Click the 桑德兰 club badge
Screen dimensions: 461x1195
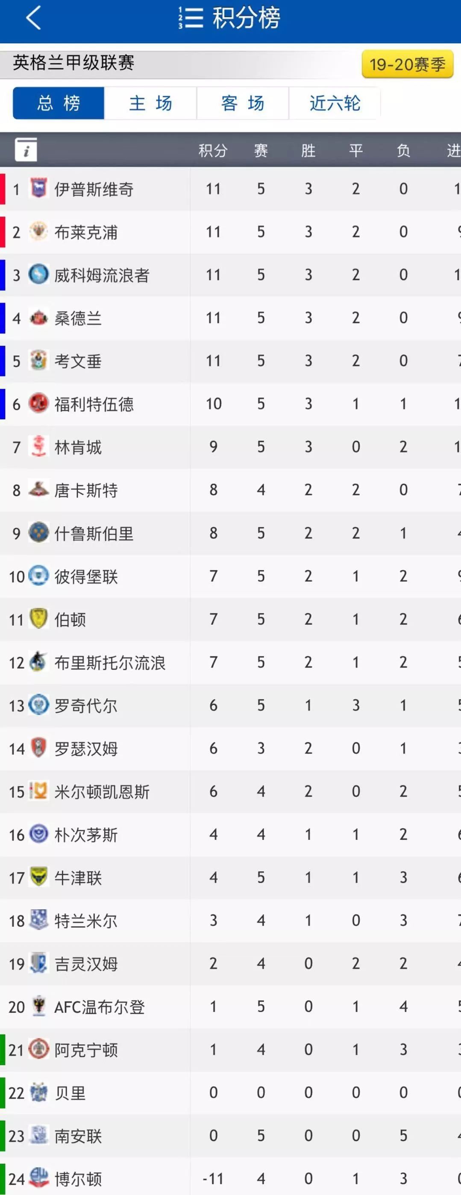point(38,318)
